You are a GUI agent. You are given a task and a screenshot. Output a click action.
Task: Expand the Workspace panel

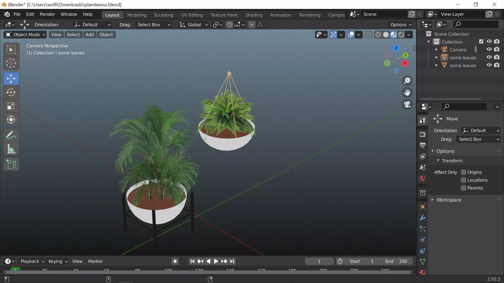[449, 200]
